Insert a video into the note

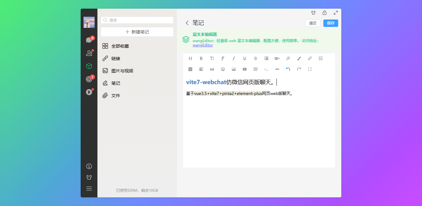pyautogui.click(x=245, y=69)
